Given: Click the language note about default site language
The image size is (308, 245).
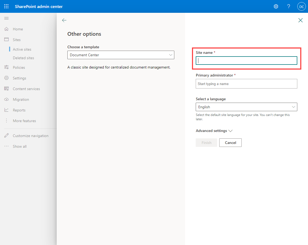Looking at the screenshot, I should [243, 117].
